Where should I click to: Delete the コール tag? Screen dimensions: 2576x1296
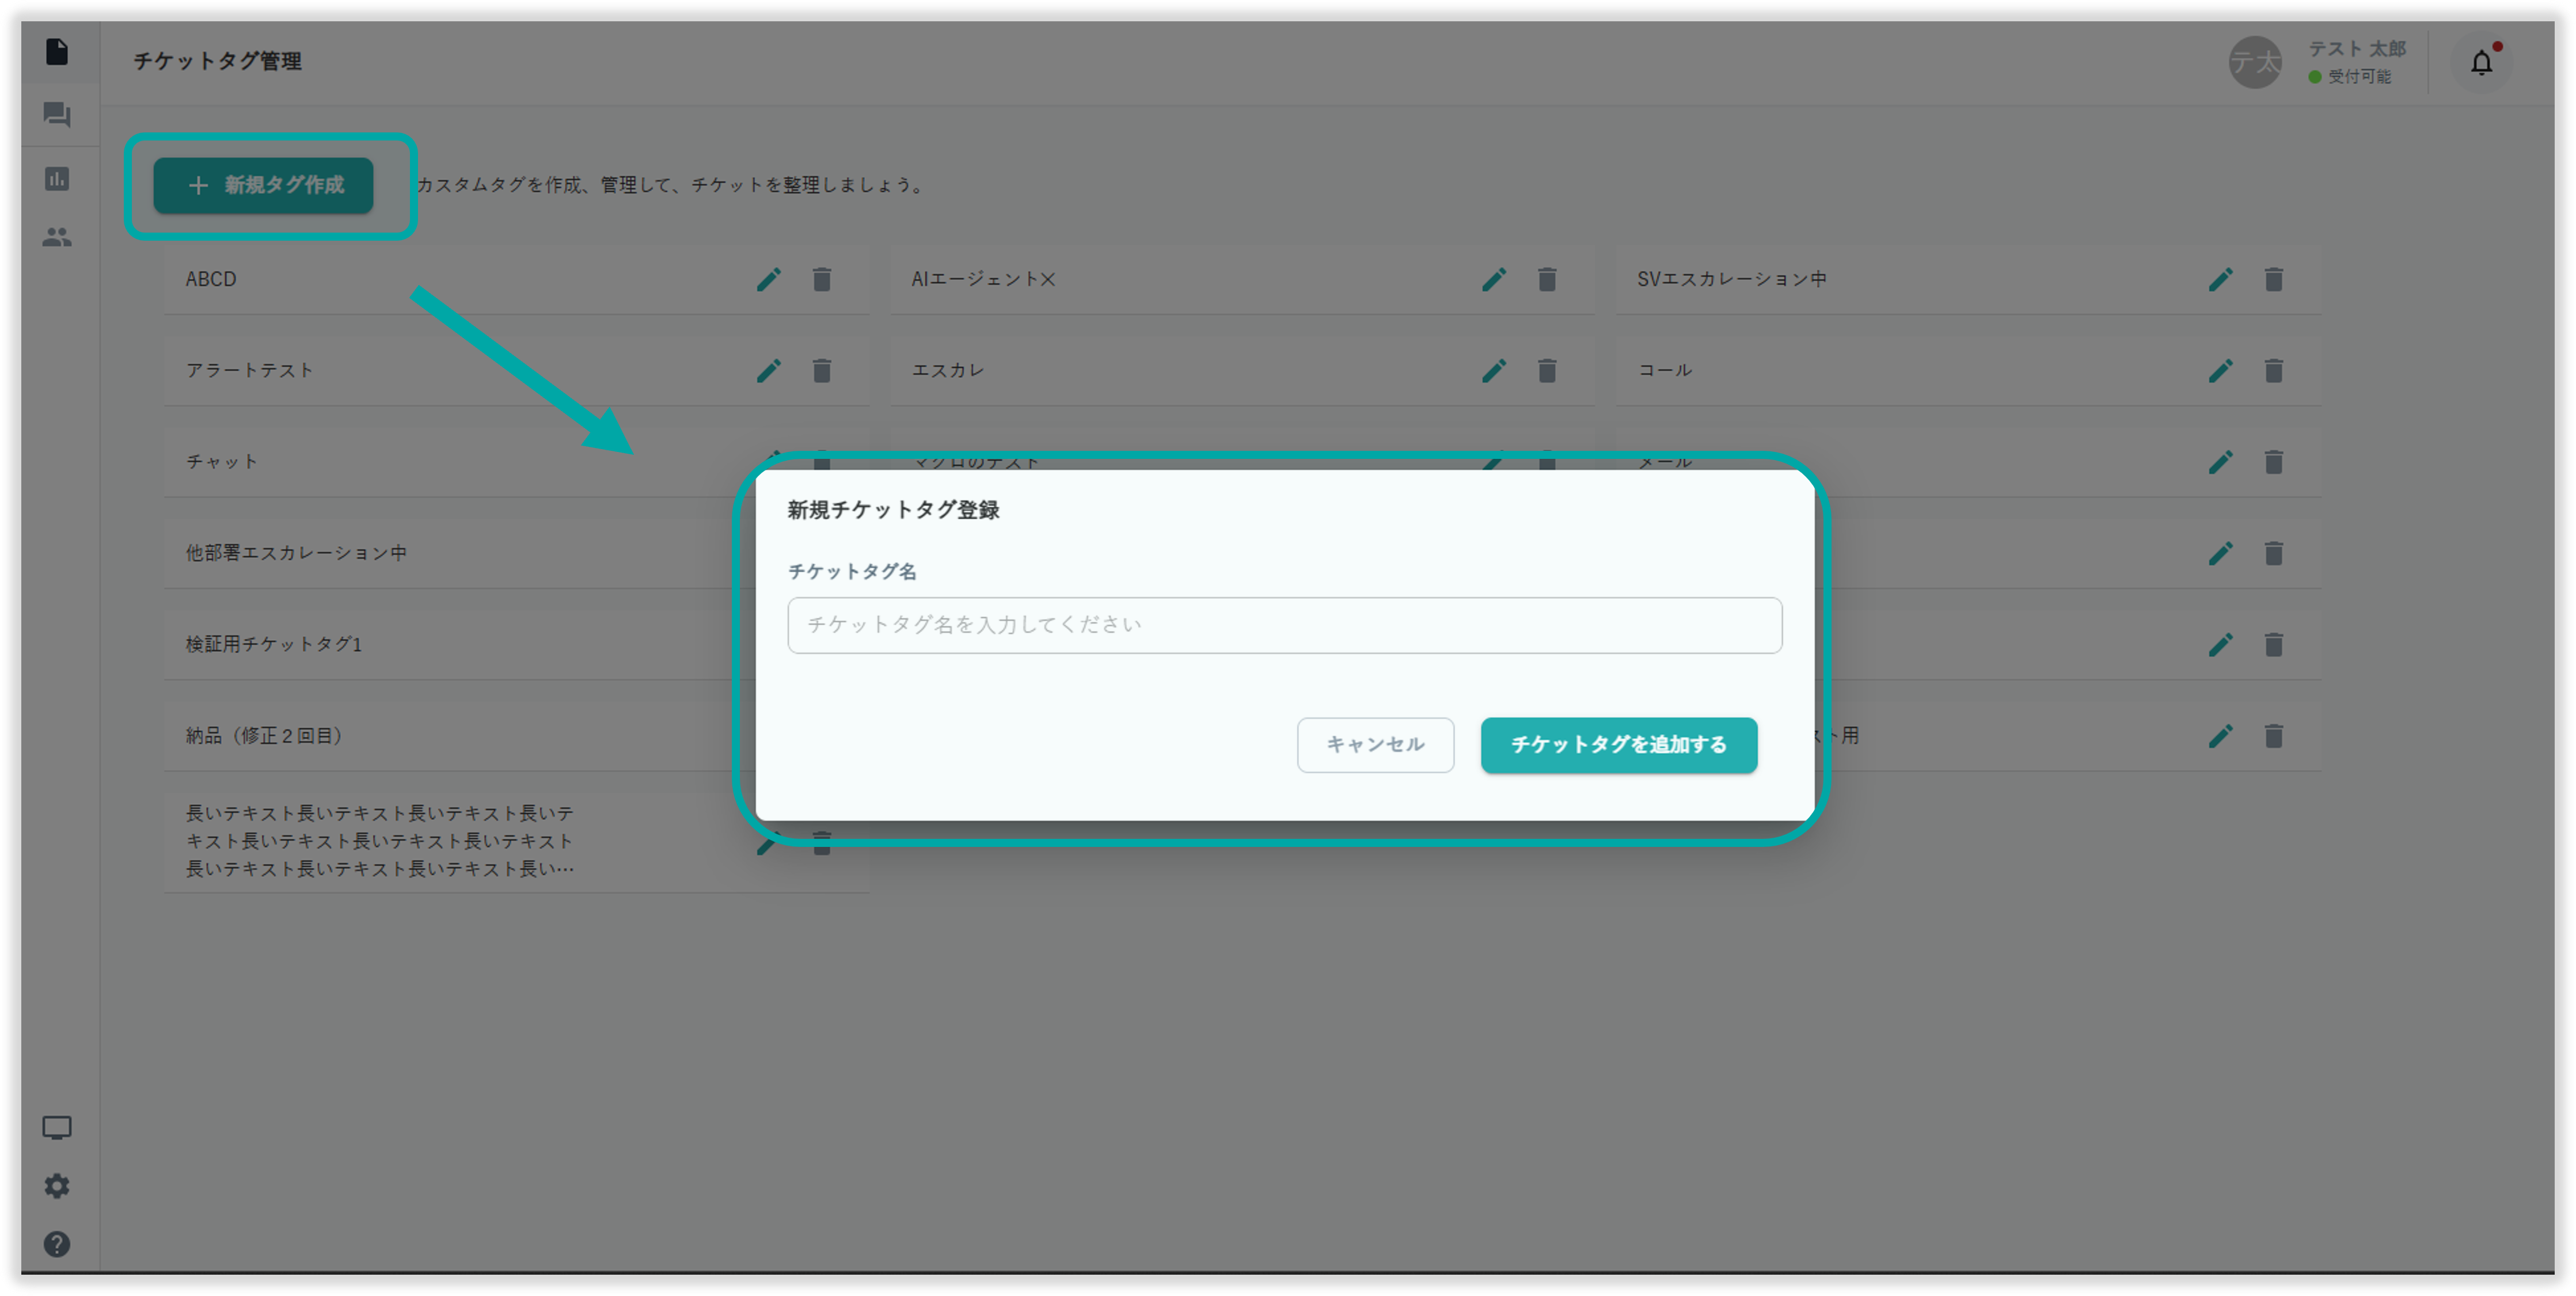2273,371
